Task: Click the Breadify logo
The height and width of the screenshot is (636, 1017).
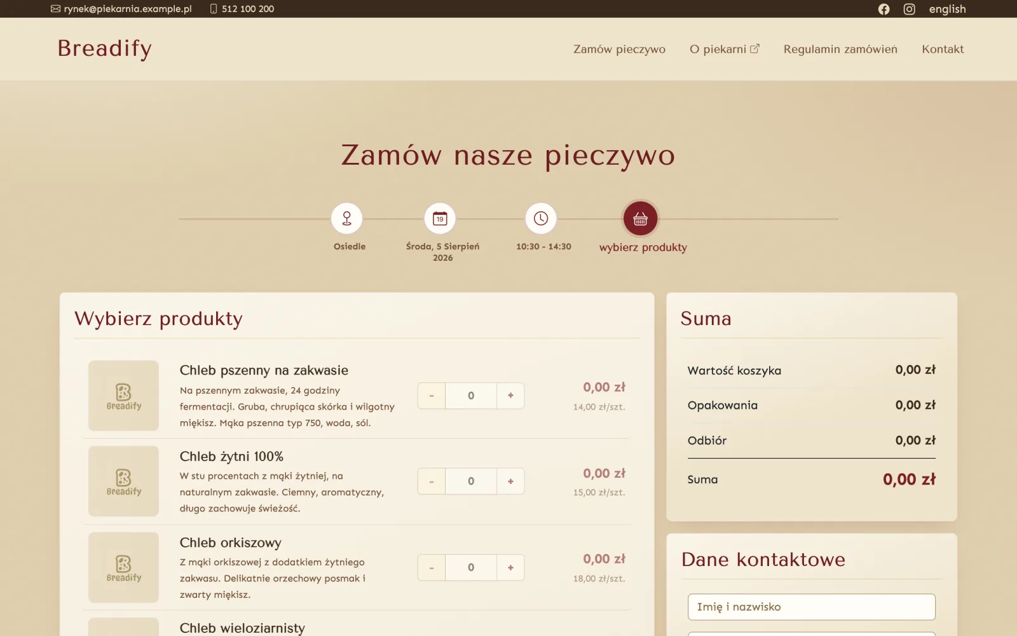Action: point(105,48)
